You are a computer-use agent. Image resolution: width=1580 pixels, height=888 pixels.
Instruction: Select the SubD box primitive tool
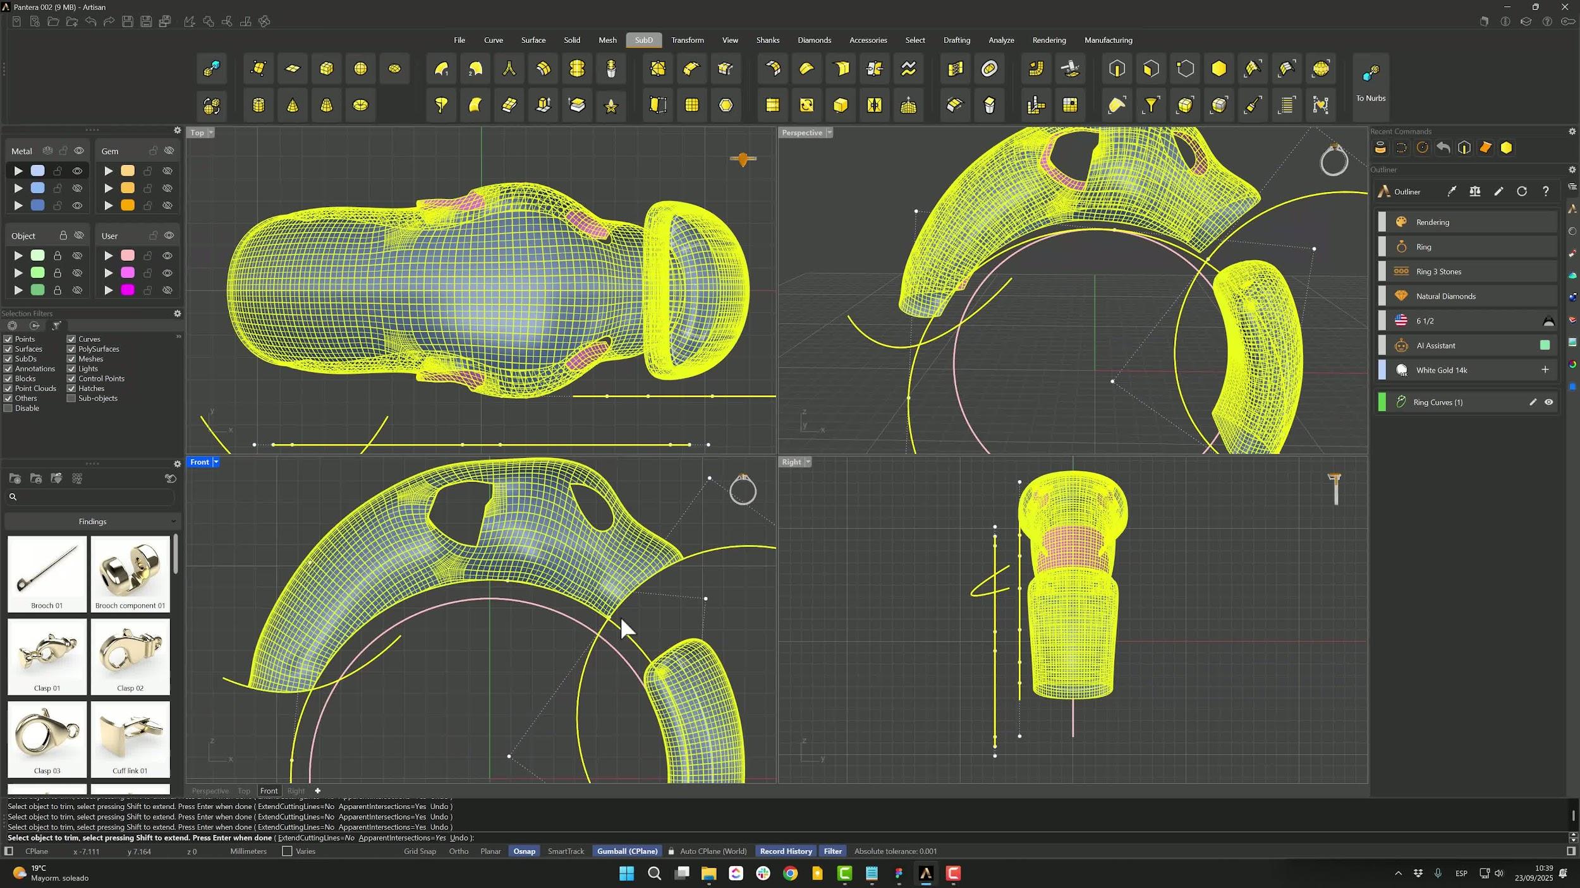327,68
